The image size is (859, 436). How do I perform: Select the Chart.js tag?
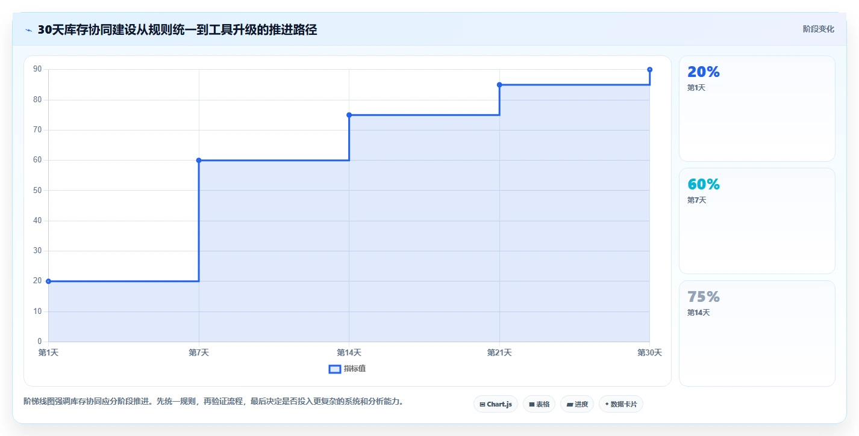pyautogui.click(x=495, y=404)
